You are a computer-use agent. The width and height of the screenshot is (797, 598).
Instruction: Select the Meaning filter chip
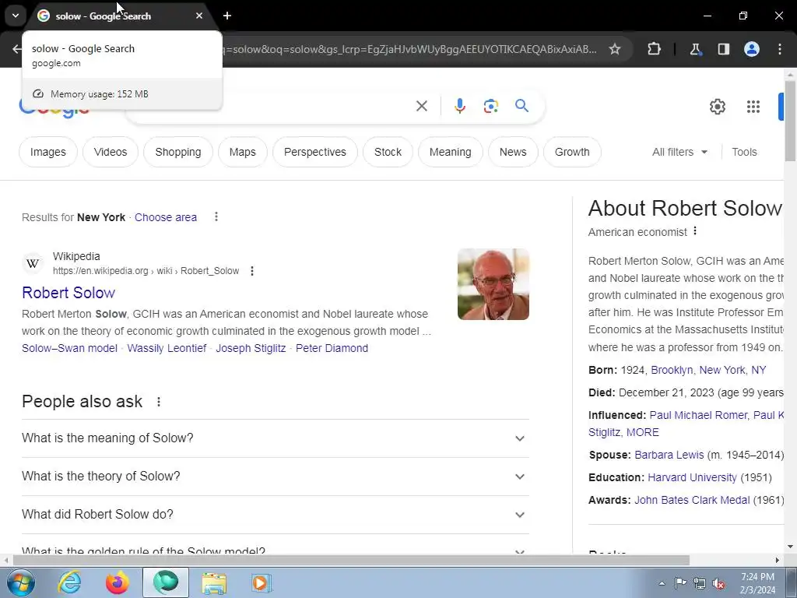[x=451, y=152]
